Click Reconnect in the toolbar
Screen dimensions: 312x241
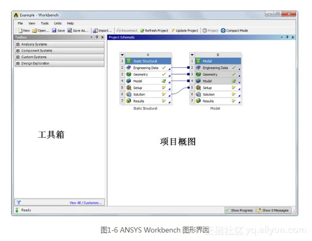pos(127,30)
